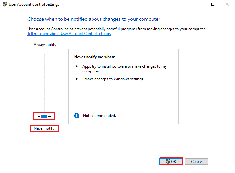Image resolution: width=235 pixels, height=173 pixels.
Task: Click the Never notify me when heading
Action: pyautogui.click(x=94, y=57)
